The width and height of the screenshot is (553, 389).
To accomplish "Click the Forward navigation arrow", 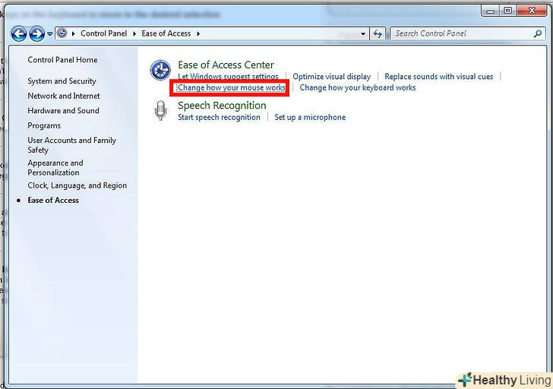I will click(36, 34).
